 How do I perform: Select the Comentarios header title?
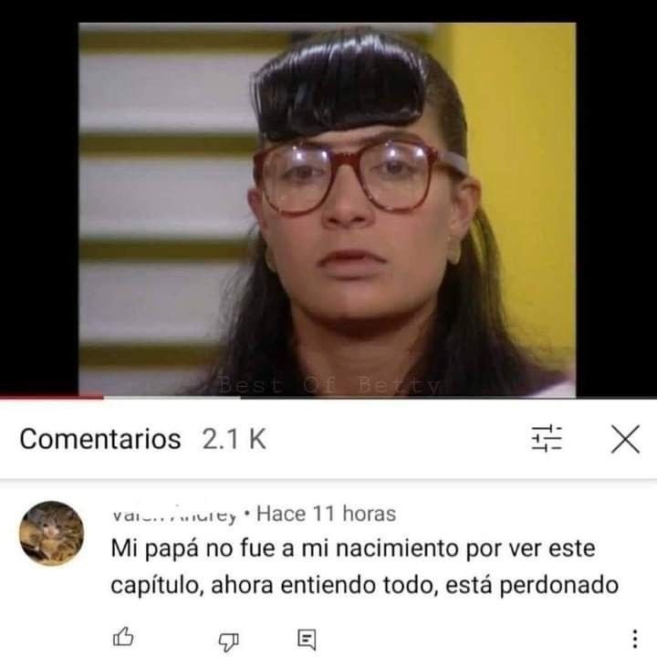pyautogui.click(x=100, y=439)
